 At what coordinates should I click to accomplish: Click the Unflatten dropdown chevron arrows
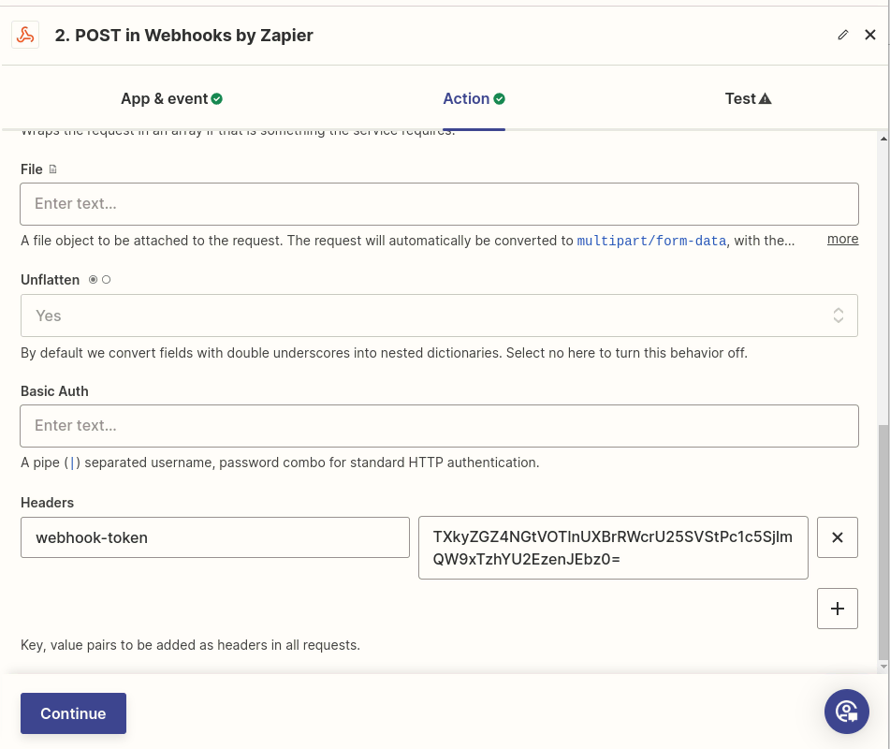839,316
